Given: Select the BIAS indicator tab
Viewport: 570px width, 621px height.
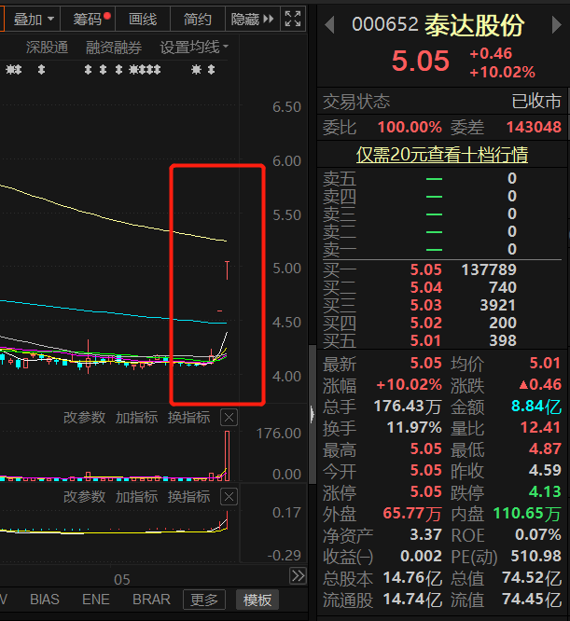Looking at the screenshot, I should 45,600.
